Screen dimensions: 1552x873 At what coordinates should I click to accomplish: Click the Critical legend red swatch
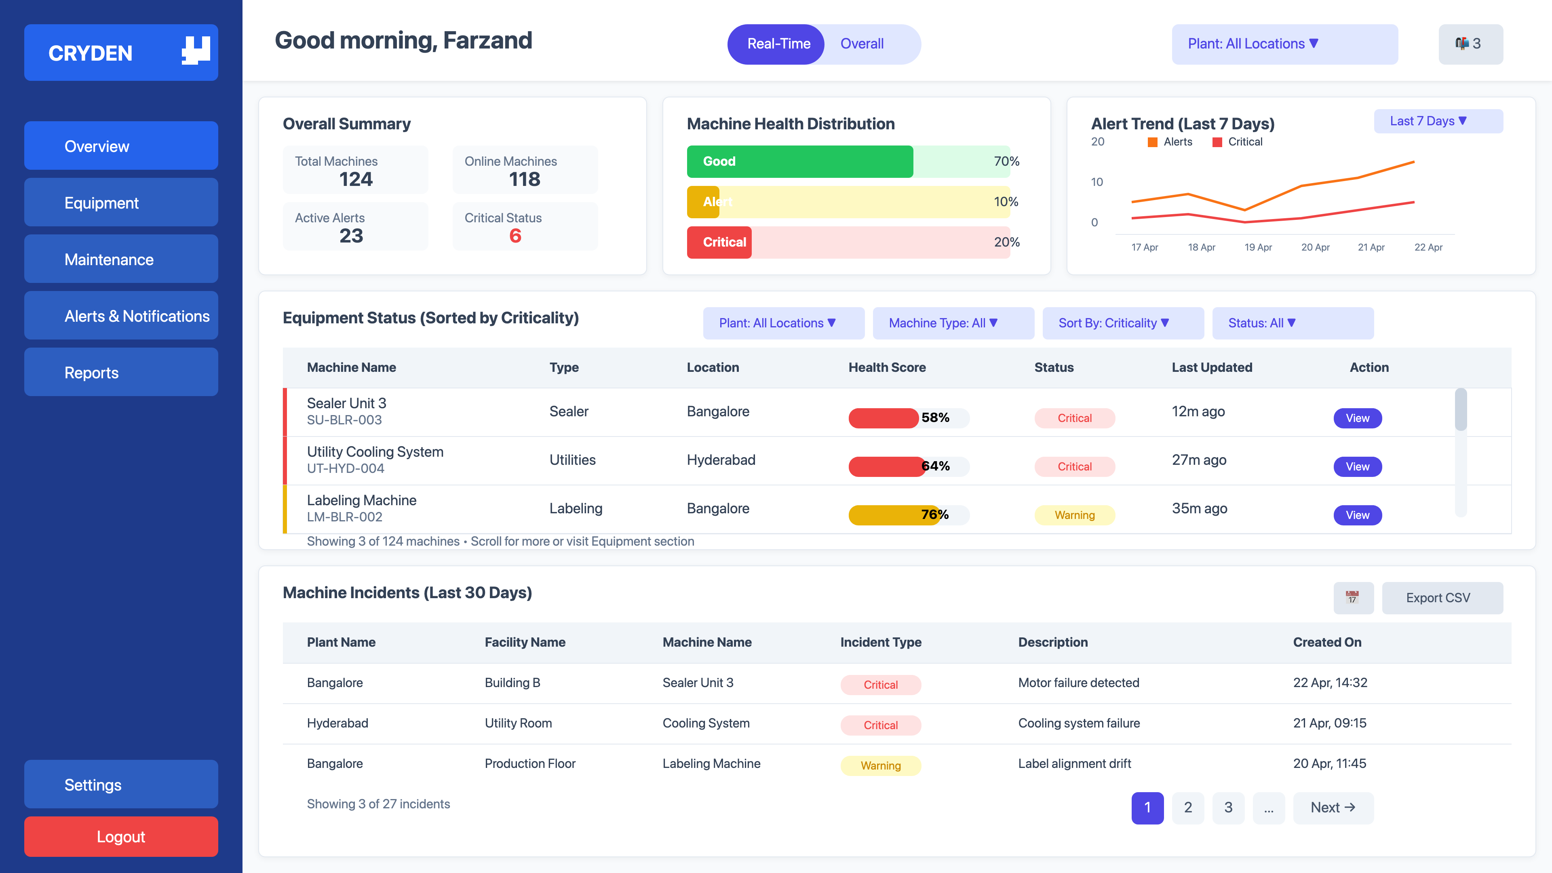pos(1217,142)
